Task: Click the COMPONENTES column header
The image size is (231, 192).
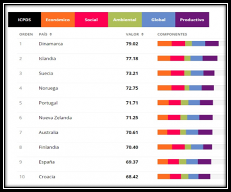Action: [172, 35]
